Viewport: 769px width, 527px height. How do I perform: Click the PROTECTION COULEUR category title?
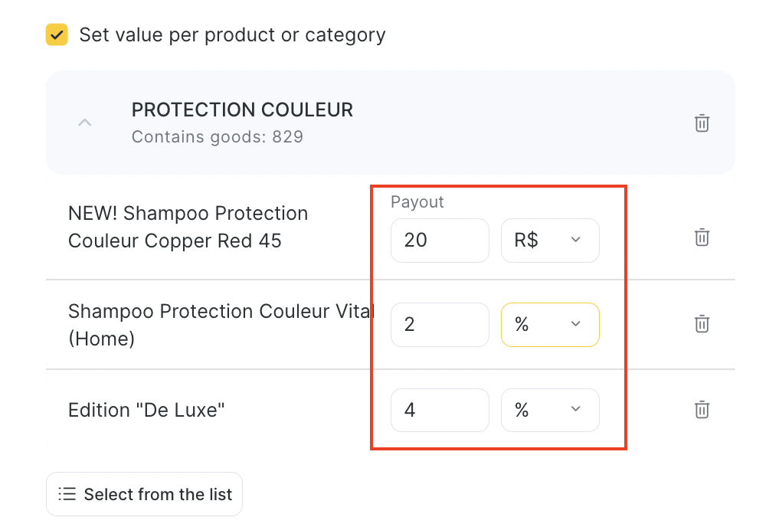[x=242, y=110]
